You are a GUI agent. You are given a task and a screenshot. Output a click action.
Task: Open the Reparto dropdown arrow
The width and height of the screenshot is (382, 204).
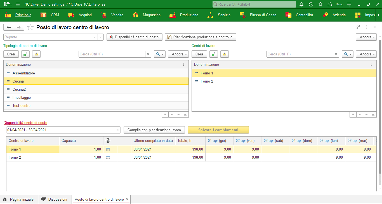[x=95, y=37]
